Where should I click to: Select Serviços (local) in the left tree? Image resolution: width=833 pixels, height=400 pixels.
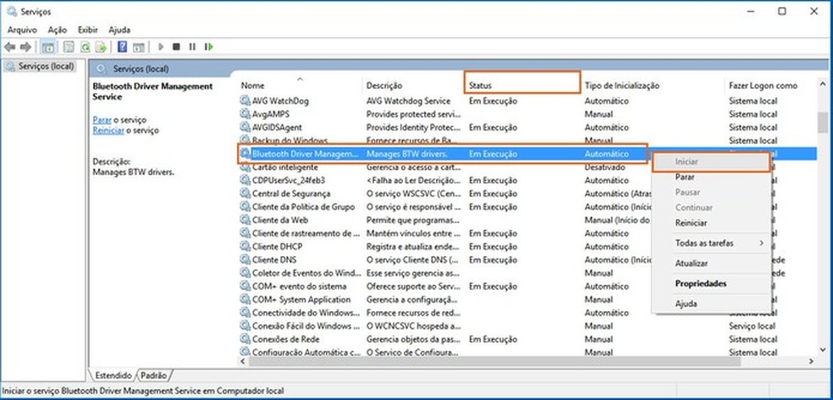click(x=39, y=66)
